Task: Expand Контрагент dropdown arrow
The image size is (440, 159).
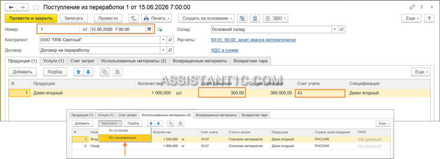Action: [164, 40]
